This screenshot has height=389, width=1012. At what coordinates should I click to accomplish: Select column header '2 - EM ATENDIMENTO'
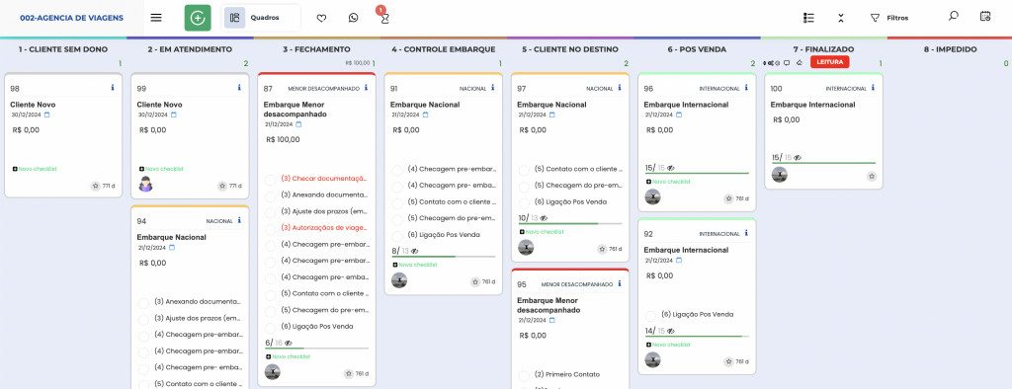pos(190,49)
